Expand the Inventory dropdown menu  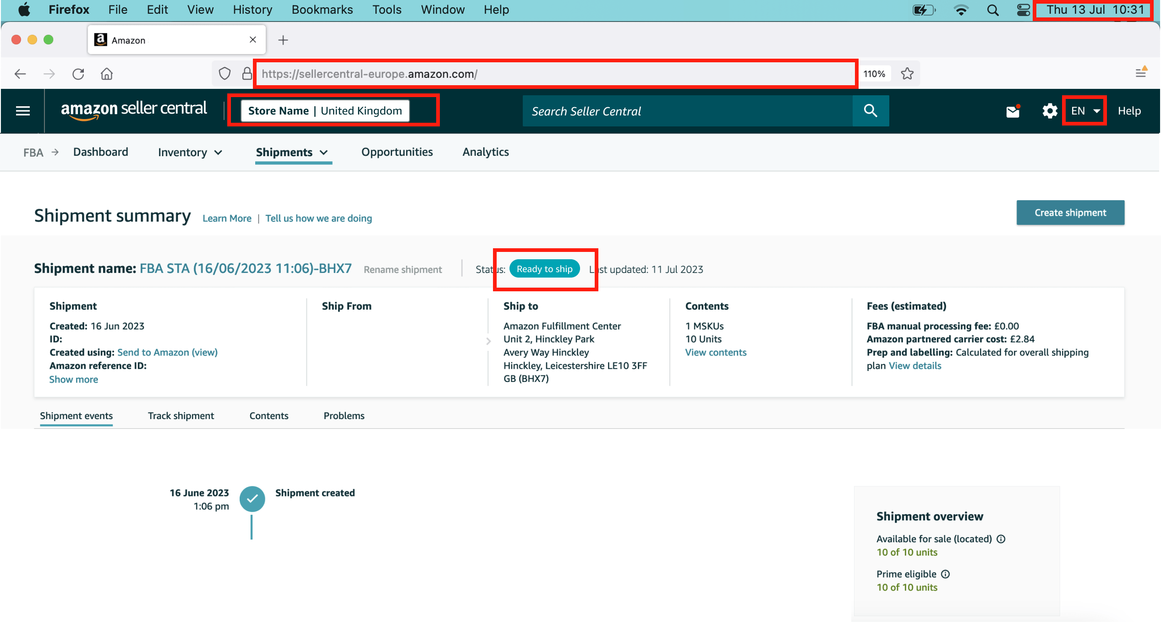click(x=190, y=153)
